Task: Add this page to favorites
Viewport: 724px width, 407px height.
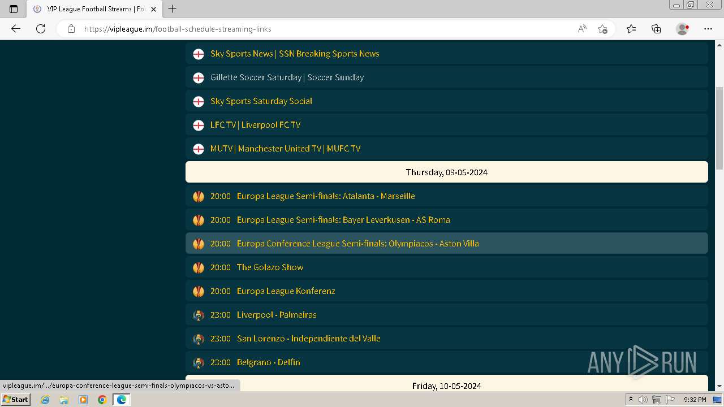Action: click(602, 29)
